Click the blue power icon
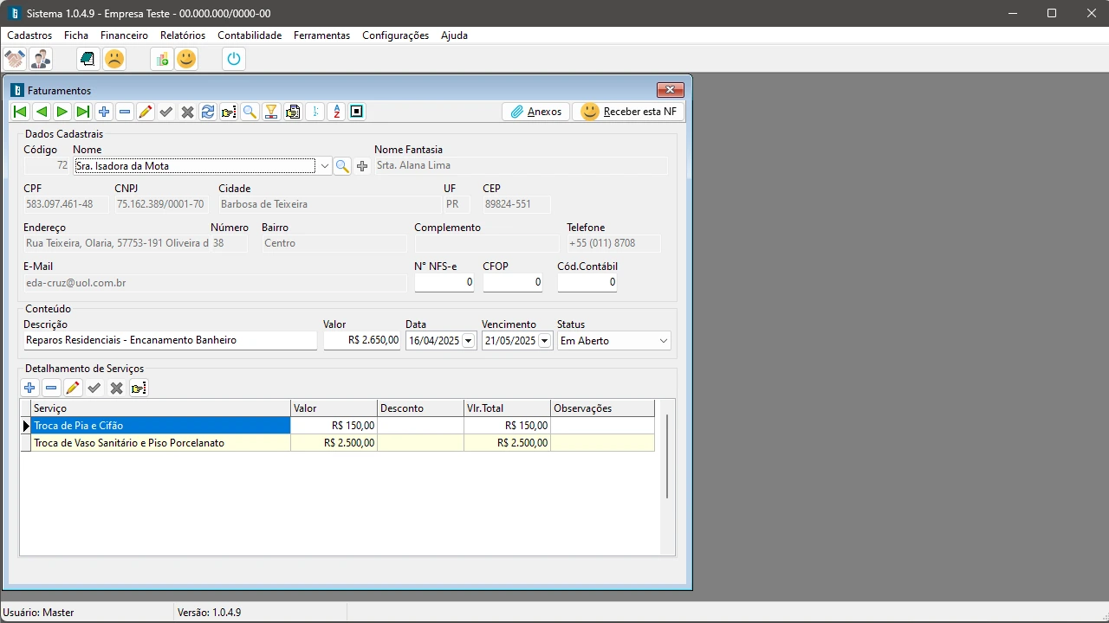The height and width of the screenshot is (623, 1109). (x=234, y=59)
